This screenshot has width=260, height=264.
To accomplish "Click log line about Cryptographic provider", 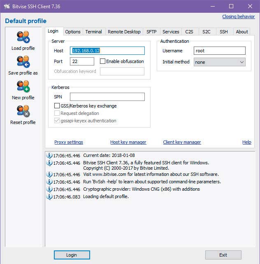I will pos(142,189).
